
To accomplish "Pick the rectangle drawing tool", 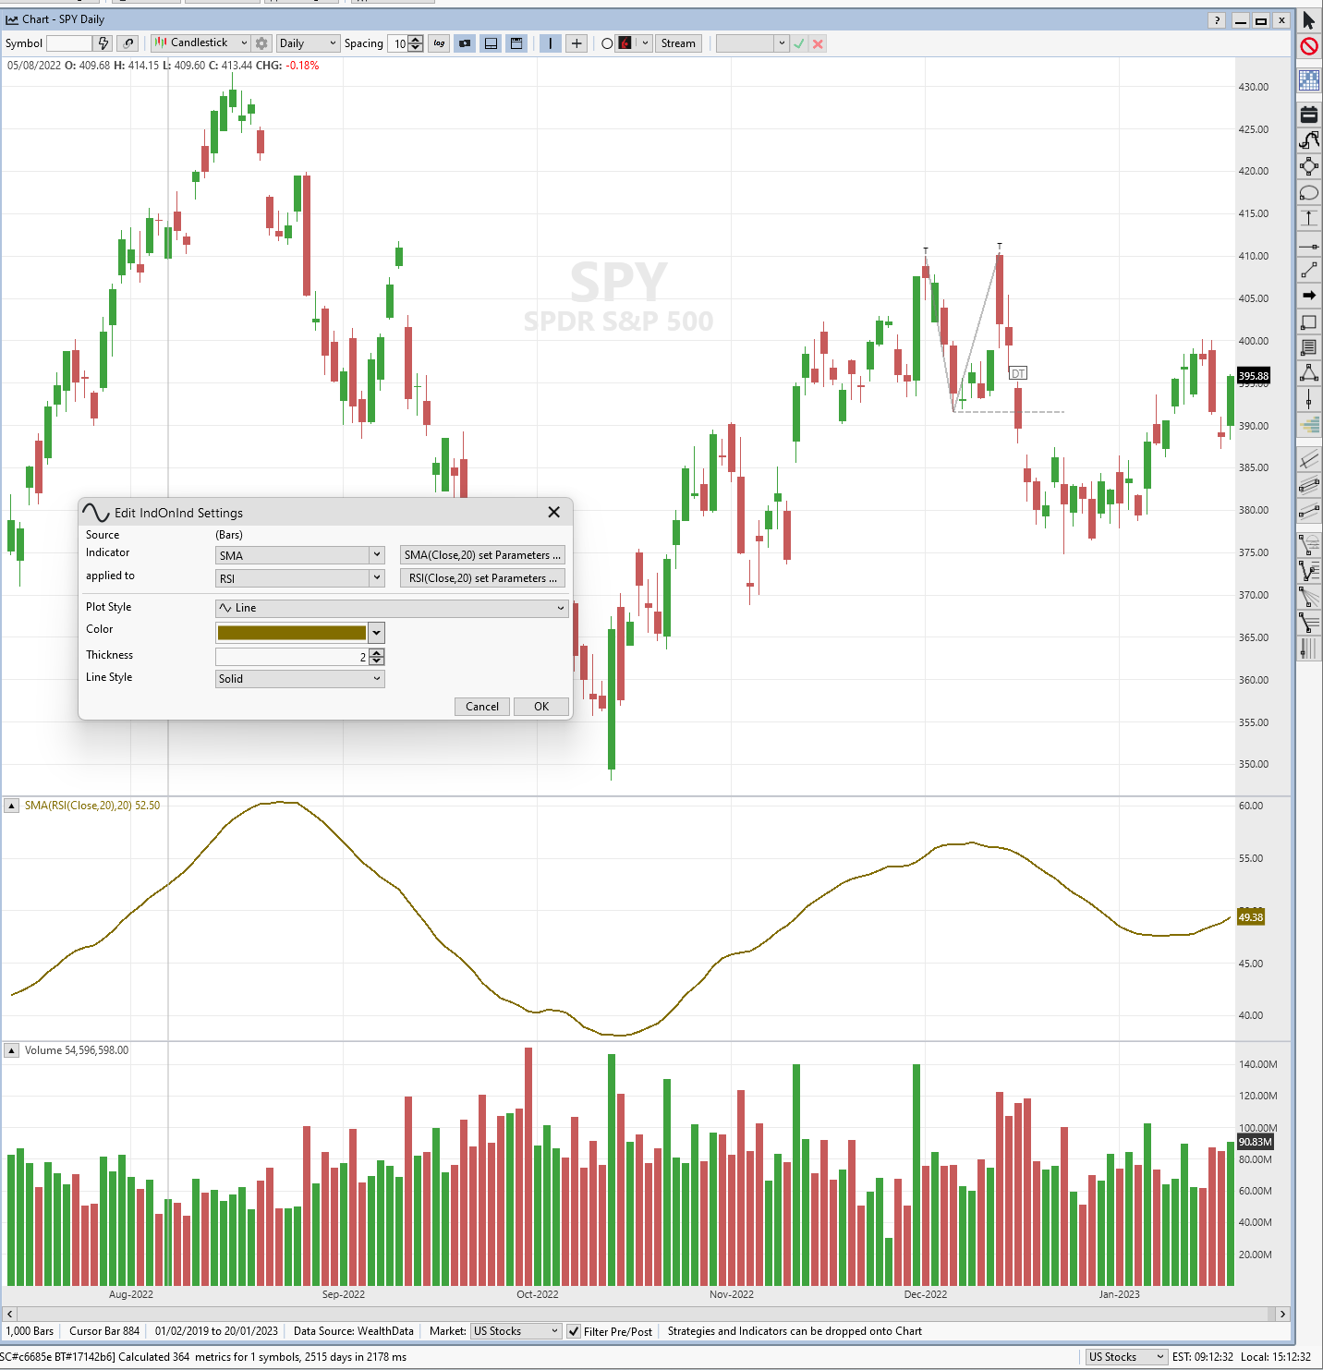I will click(1308, 322).
